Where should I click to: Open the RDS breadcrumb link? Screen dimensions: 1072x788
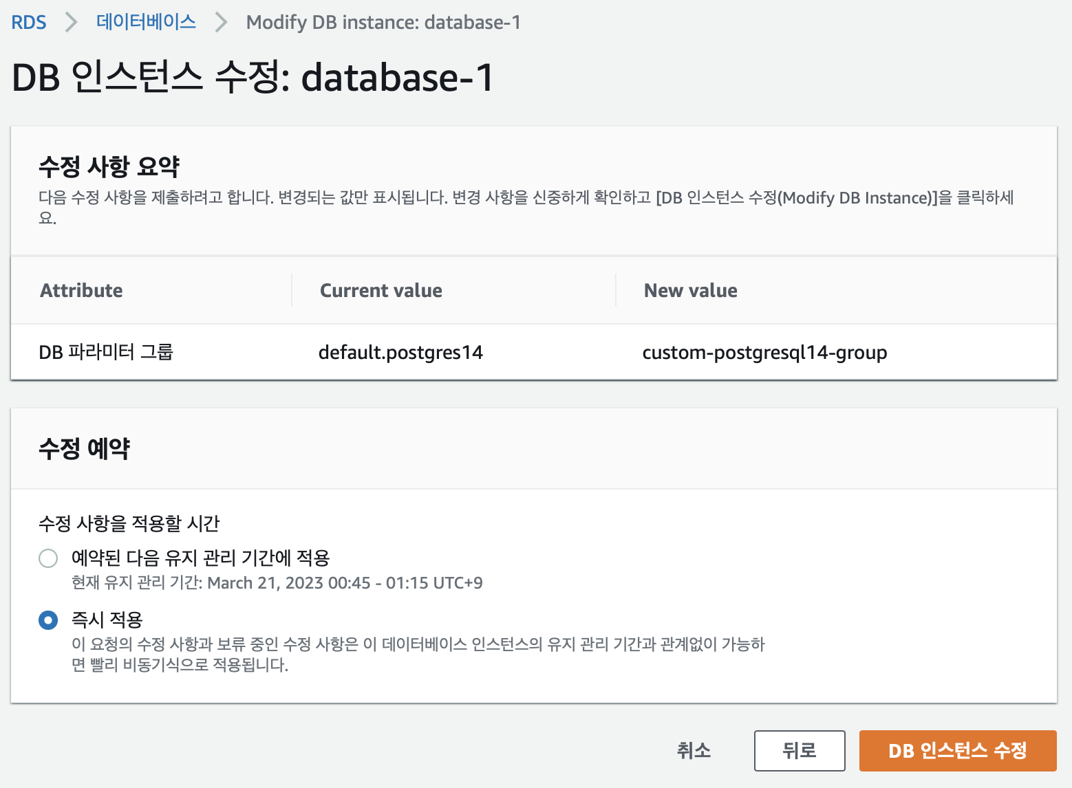point(29,23)
